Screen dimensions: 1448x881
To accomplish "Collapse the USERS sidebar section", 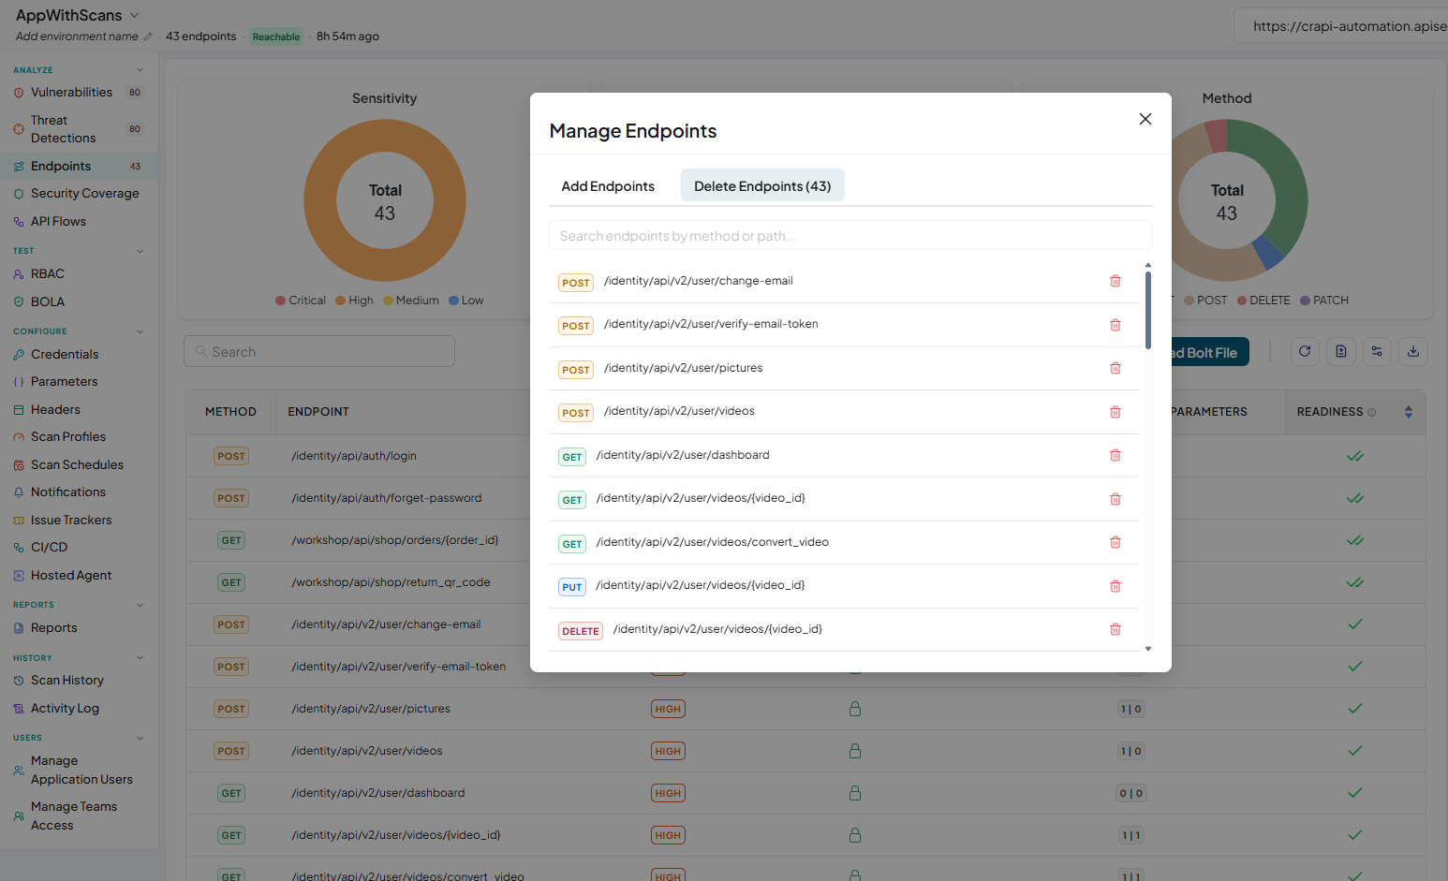I will click(140, 738).
